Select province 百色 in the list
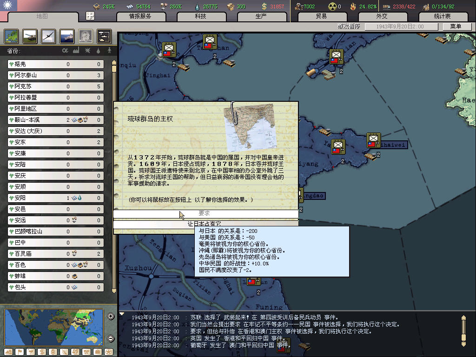Screen dimensions: 476x357 coord(56,264)
